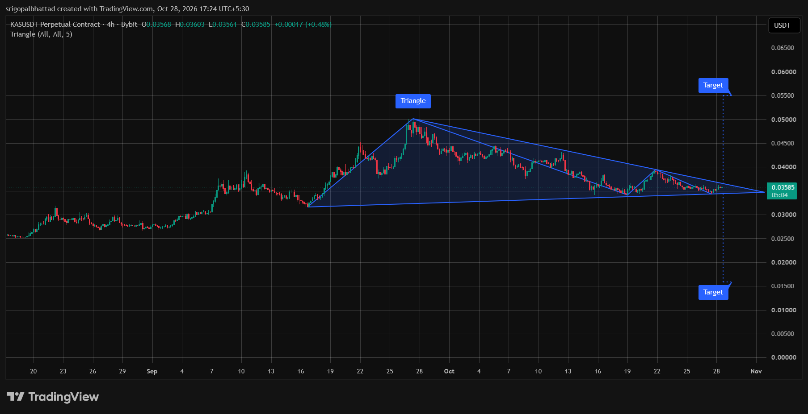Screen dimensions: 808x414
Task: Click the Nov label on time axis
Action: (x=756, y=371)
